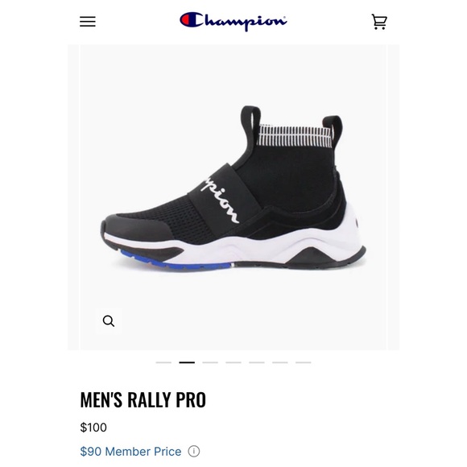Jump to the third carousel indicator
This screenshot has height=467, width=467.
(210, 362)
